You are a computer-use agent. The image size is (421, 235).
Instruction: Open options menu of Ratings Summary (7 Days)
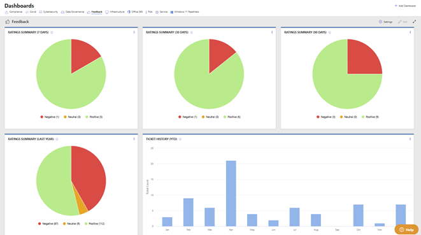(x=134, y=32)
